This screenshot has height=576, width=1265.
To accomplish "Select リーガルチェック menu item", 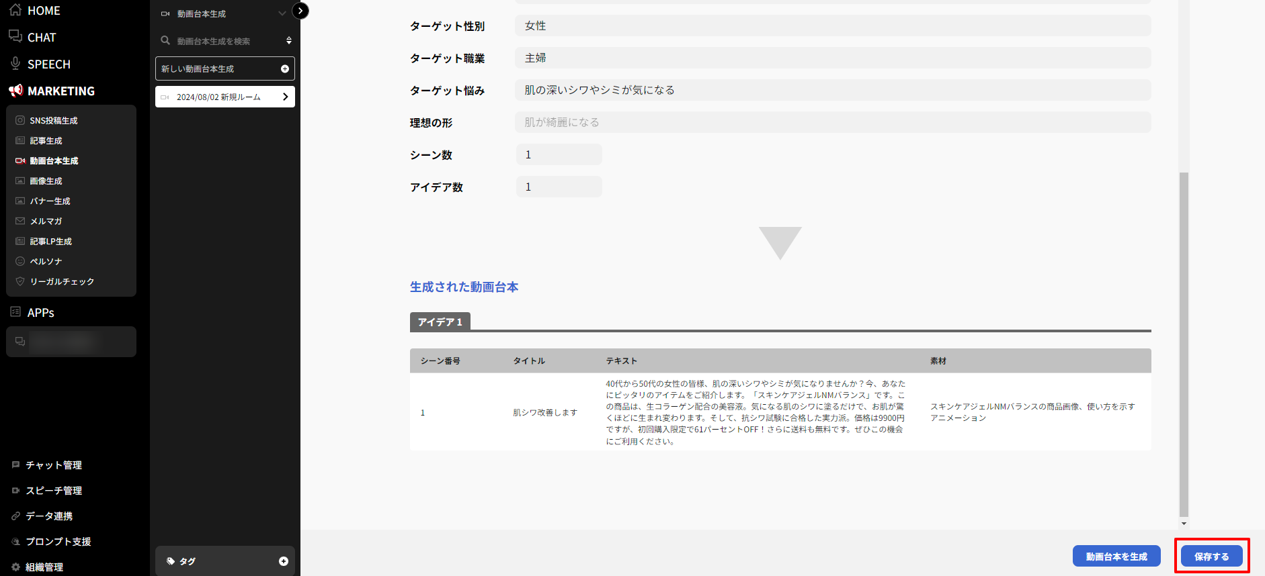I will (62, 282).
